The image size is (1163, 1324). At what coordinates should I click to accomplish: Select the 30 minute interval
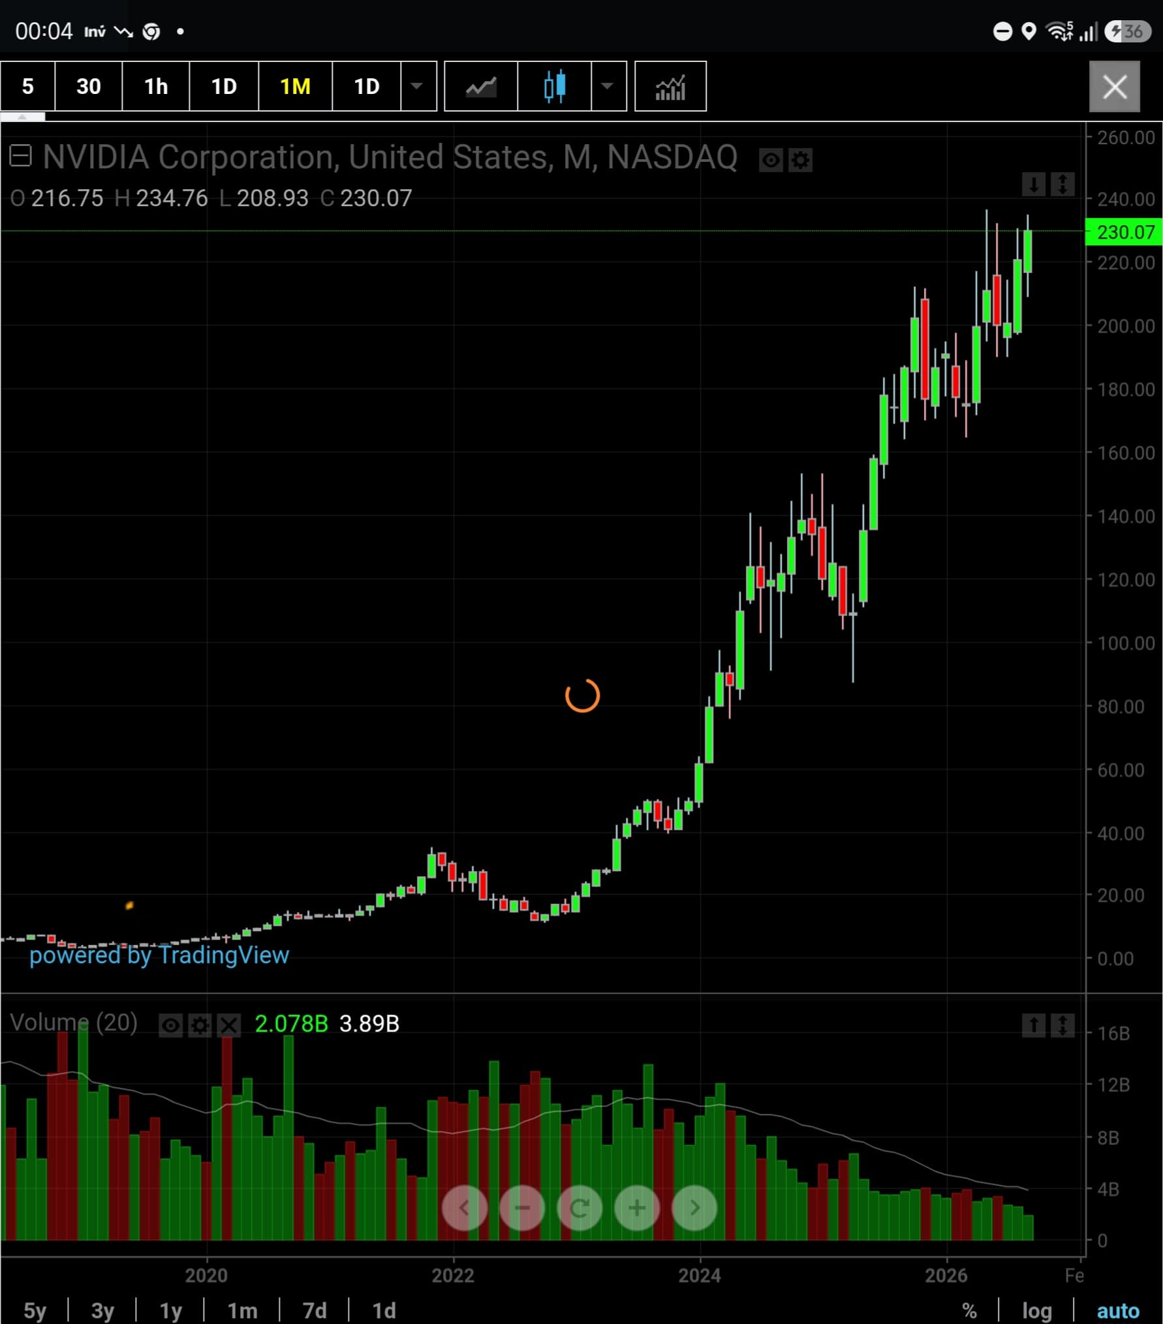click(x=89, y=86)
